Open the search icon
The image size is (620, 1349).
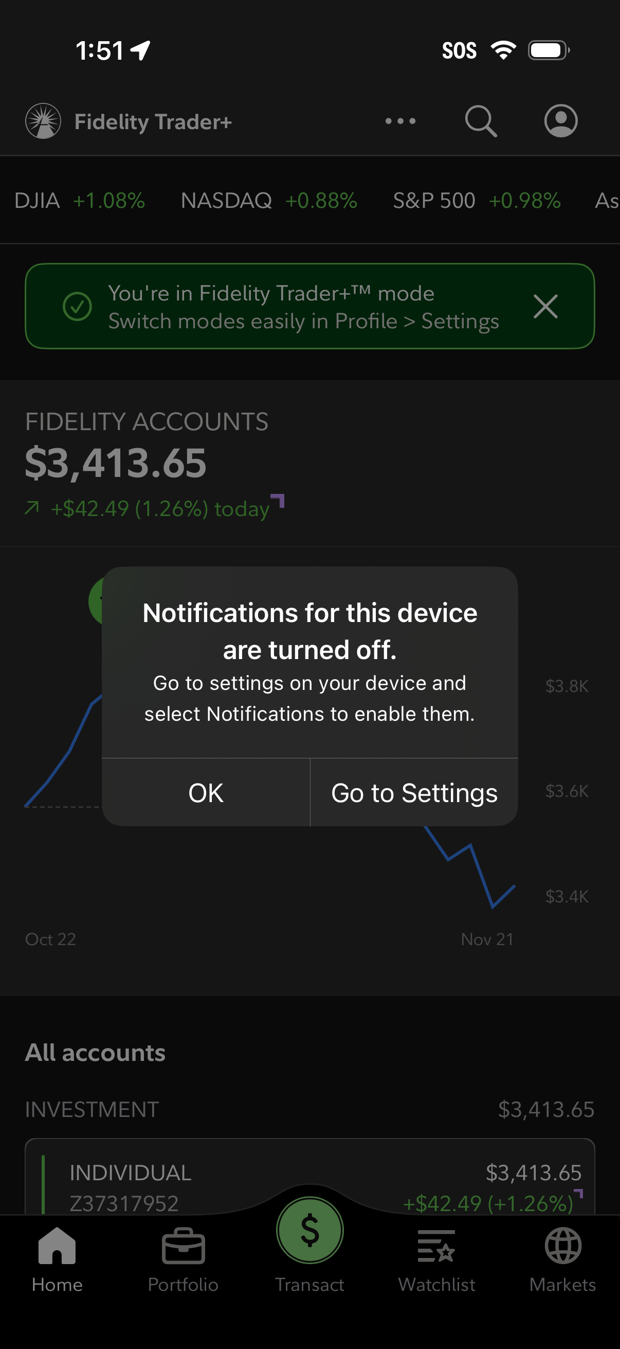point(480,121)
